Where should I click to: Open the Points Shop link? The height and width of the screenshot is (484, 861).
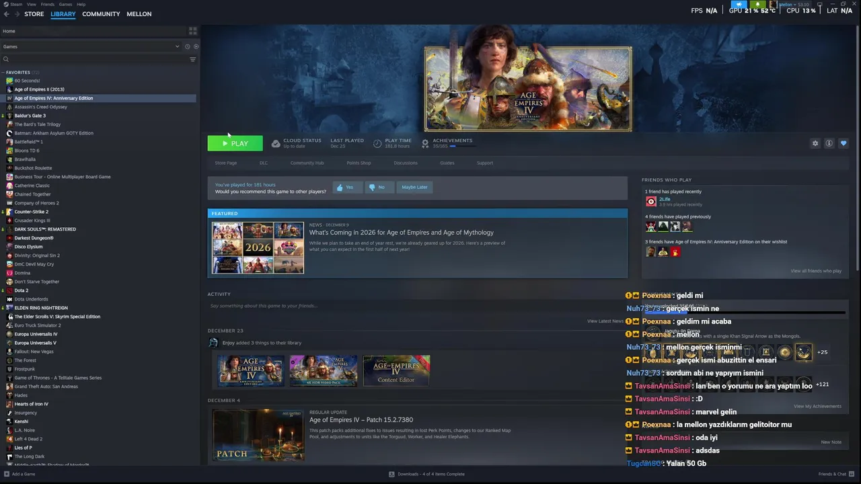pyautogui.click(x=359, y=163)
